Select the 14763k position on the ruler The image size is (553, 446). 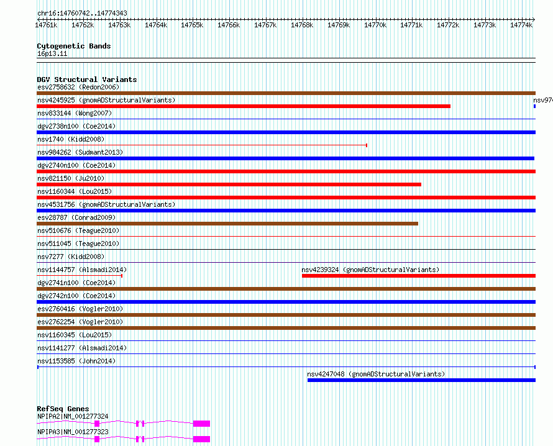pos(119,25)
